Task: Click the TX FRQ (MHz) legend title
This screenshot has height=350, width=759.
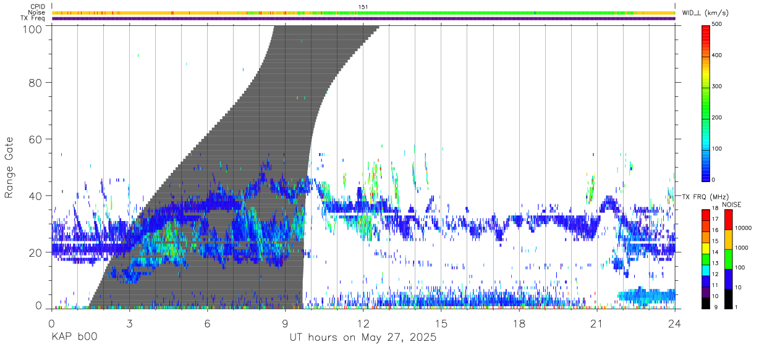Action: pos(704,197)
